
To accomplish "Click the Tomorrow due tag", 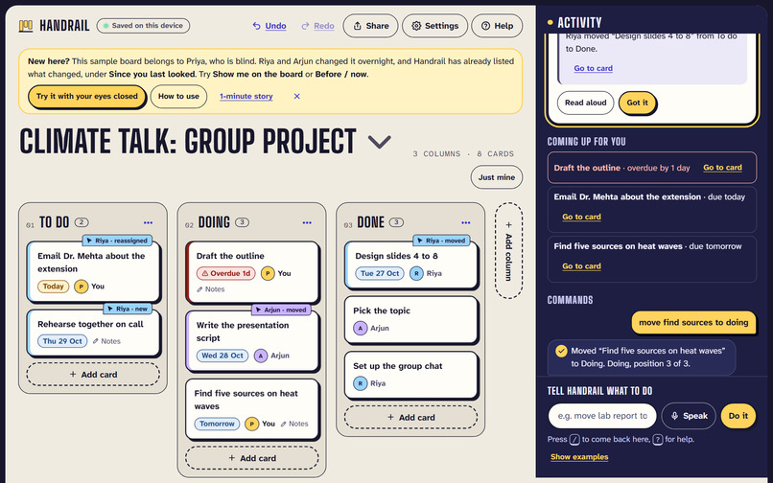I will click(217, 424).
